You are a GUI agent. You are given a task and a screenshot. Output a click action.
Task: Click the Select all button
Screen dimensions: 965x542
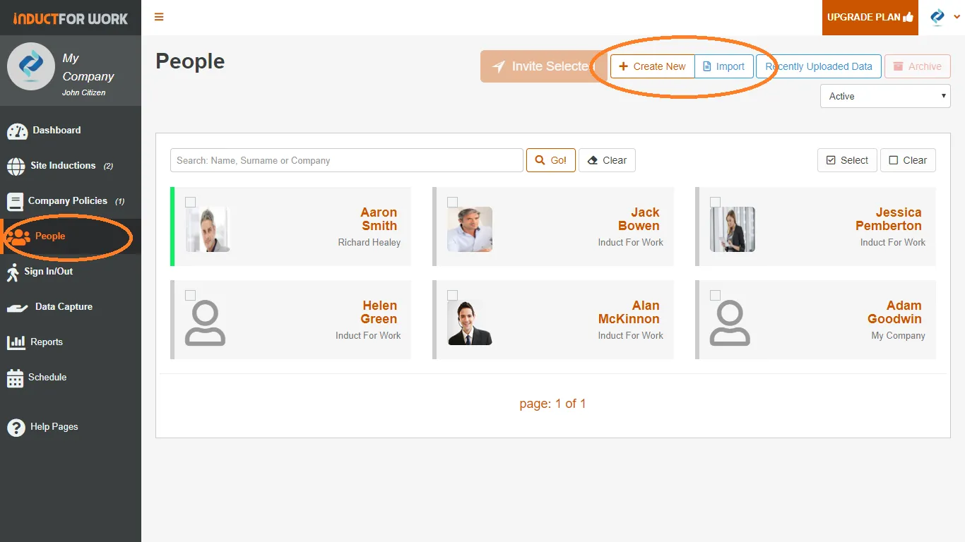click(x=847, y=160)
